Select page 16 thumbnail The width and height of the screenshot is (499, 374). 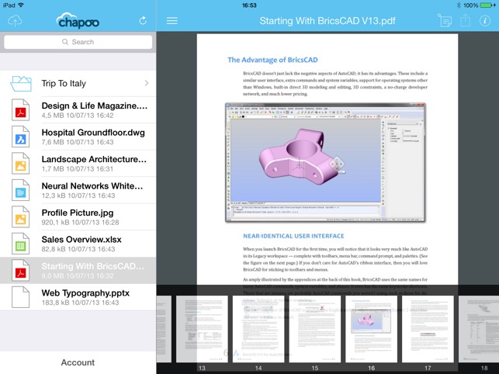[372, 329]
